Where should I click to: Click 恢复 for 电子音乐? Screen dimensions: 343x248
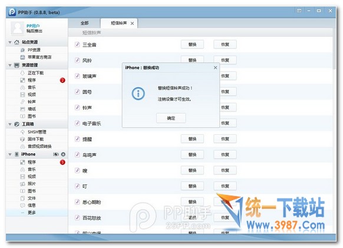(x=228, y=123)
